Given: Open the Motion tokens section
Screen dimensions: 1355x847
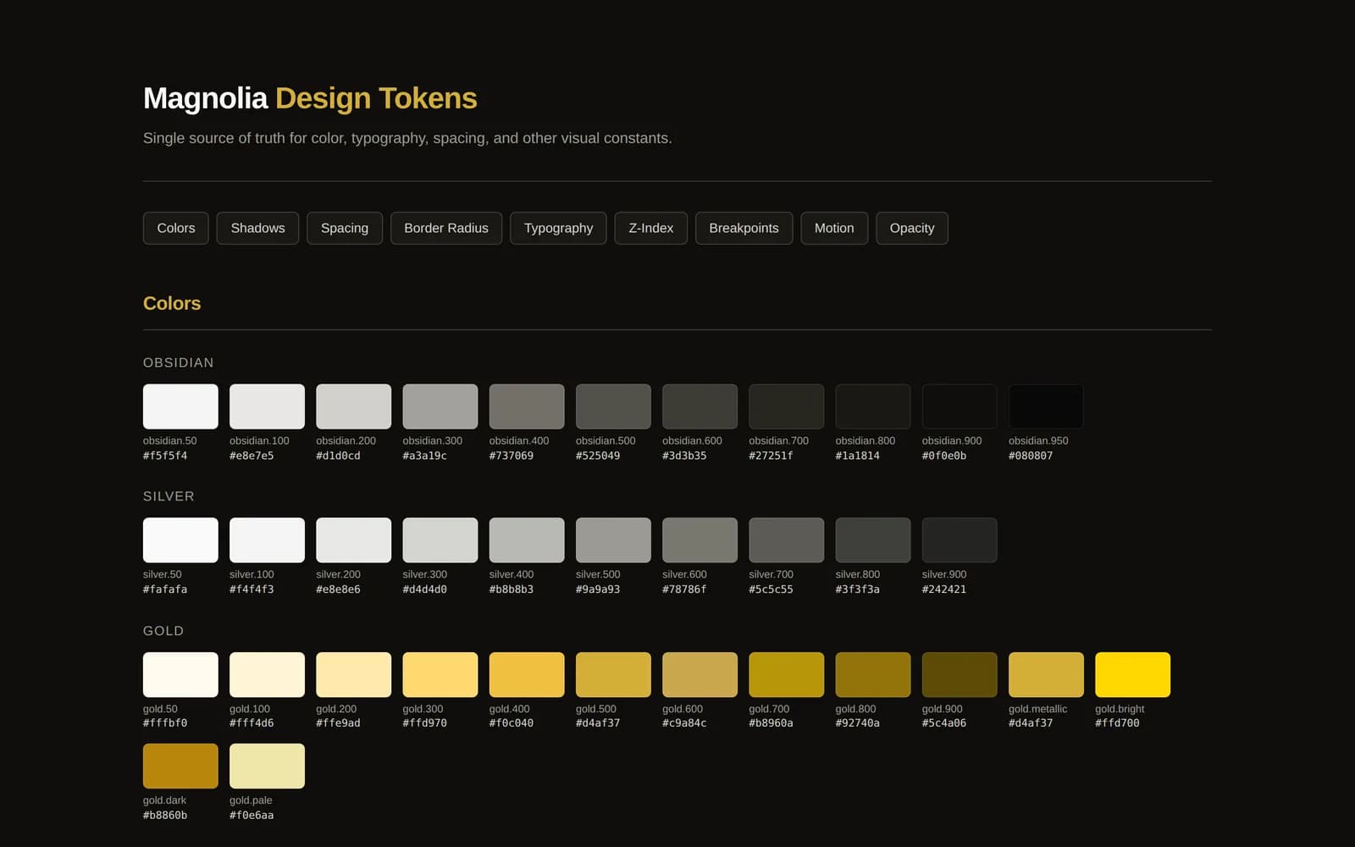Looking at the screenshot, I should click(834, 228).
